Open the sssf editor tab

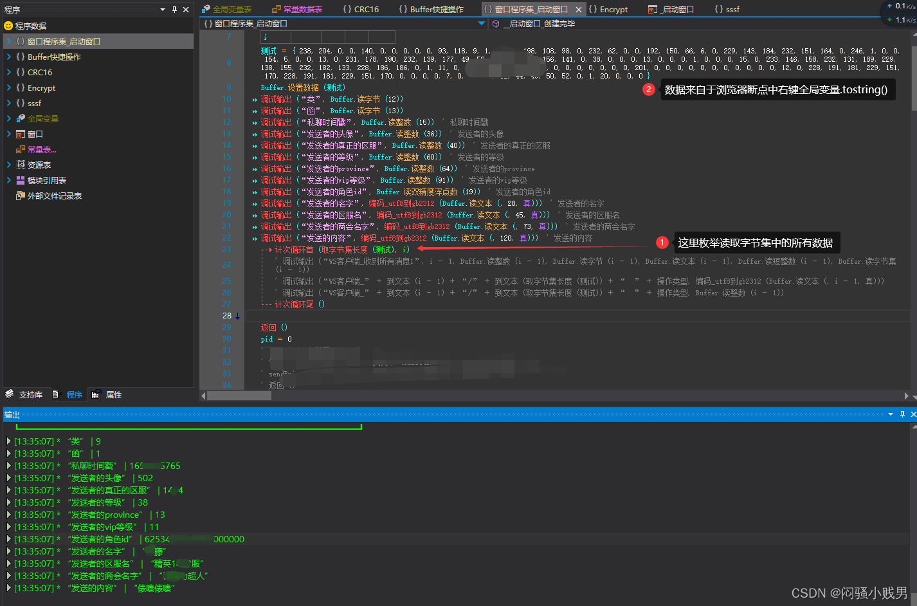[727, 9]
